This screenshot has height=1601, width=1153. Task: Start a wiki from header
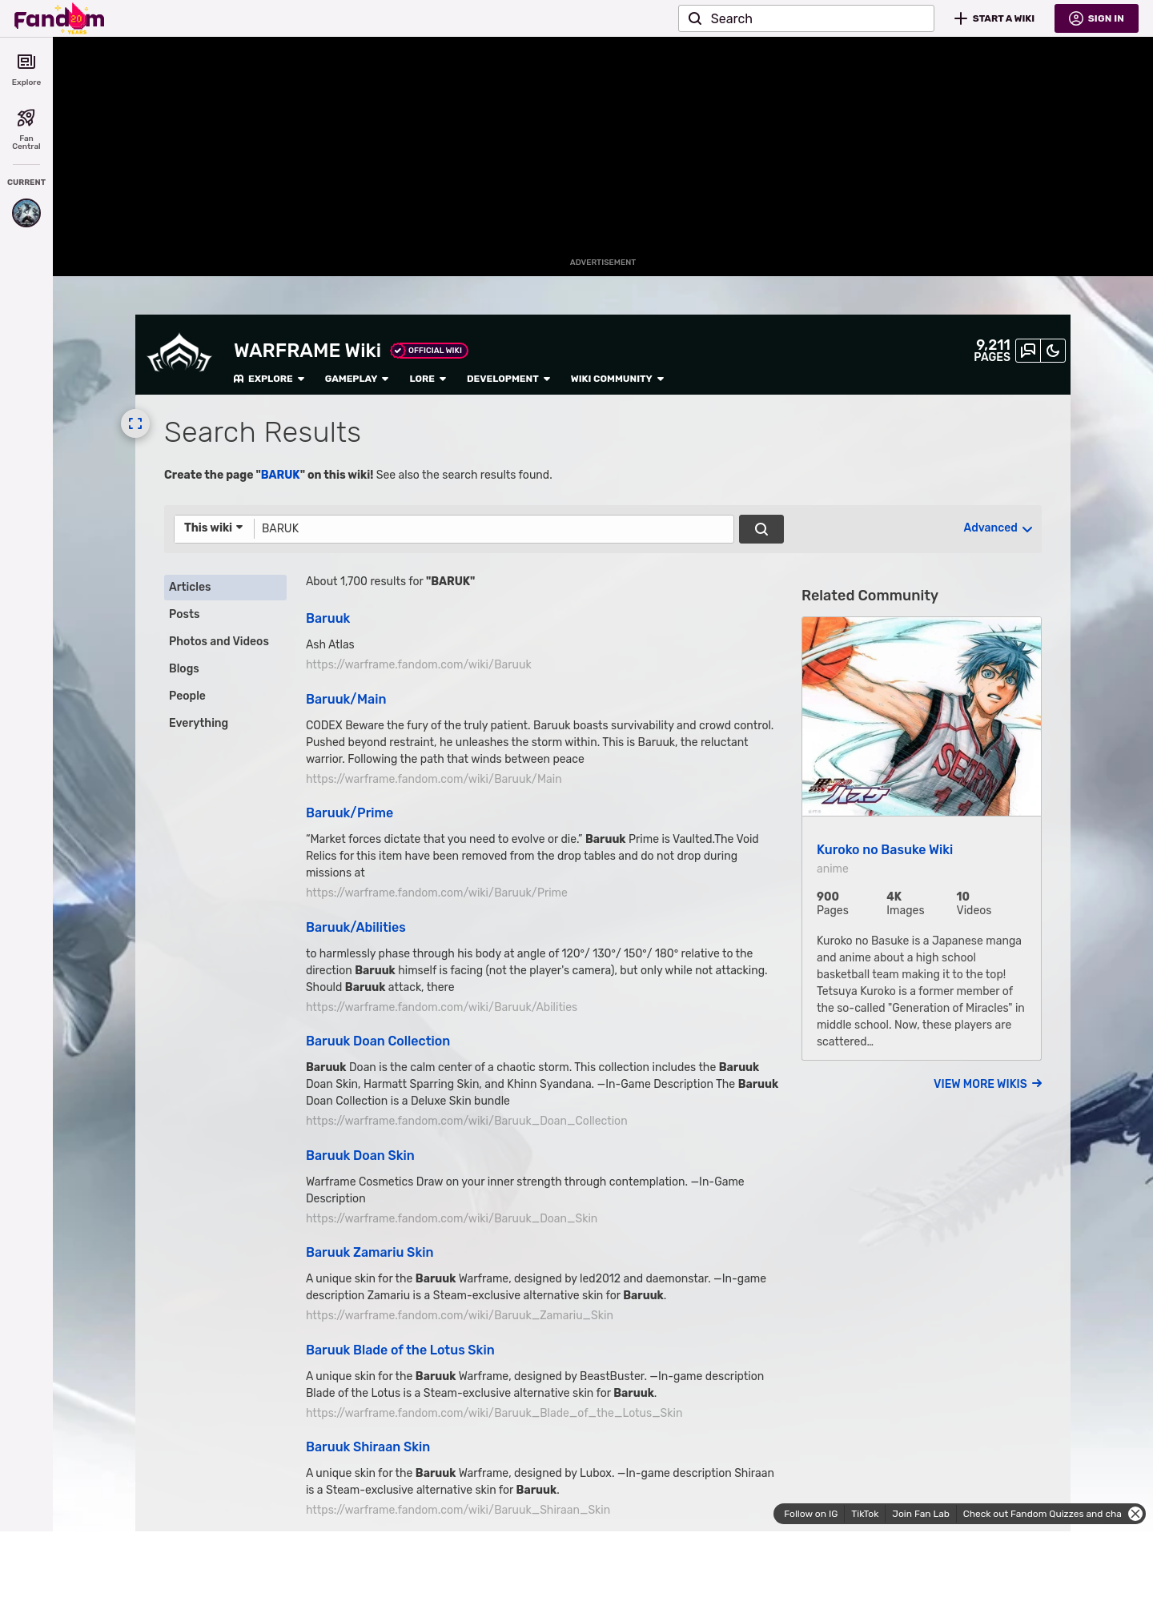[994, 18]
